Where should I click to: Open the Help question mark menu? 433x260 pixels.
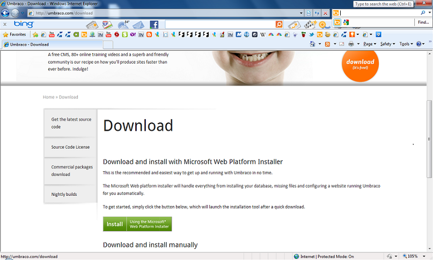420,44
